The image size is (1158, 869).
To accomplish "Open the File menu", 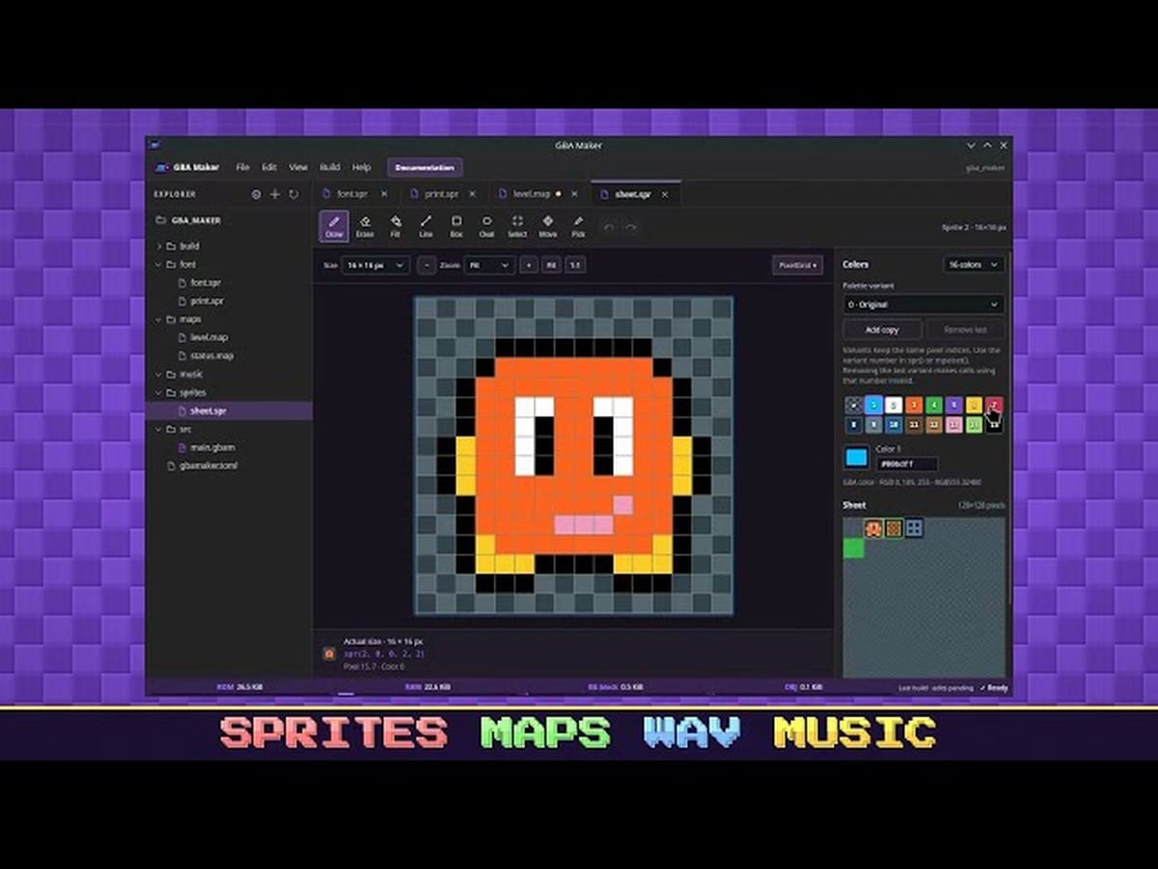I will pyautogui.click(x=242, y=167).
